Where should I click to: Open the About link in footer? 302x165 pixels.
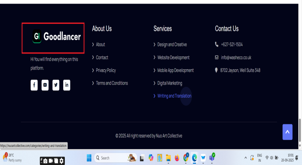100,44
